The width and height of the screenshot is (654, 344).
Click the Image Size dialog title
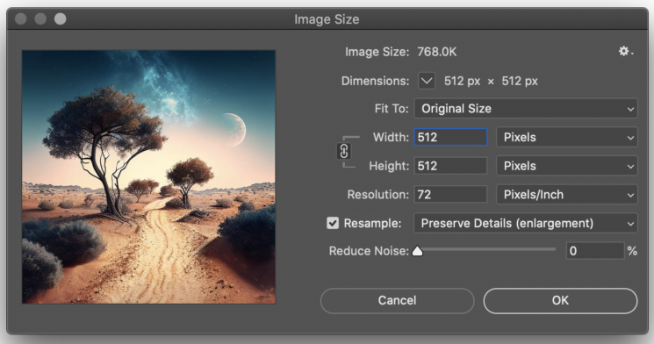point(327,19)
